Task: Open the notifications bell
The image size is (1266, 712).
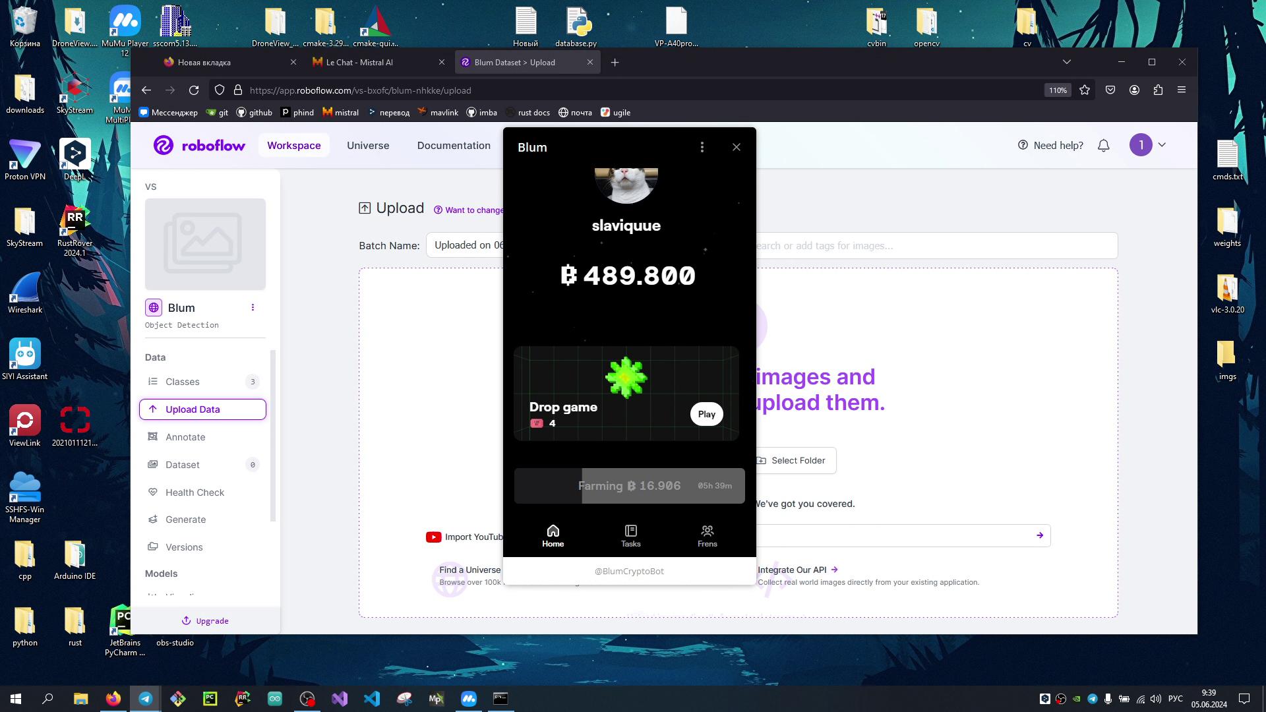Action: click(x=1103, y=145)
